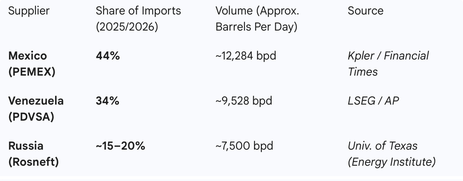Select the ~9,528 bpd volume cell
Viewport: 463px width, 181px height.
(244, 101)
